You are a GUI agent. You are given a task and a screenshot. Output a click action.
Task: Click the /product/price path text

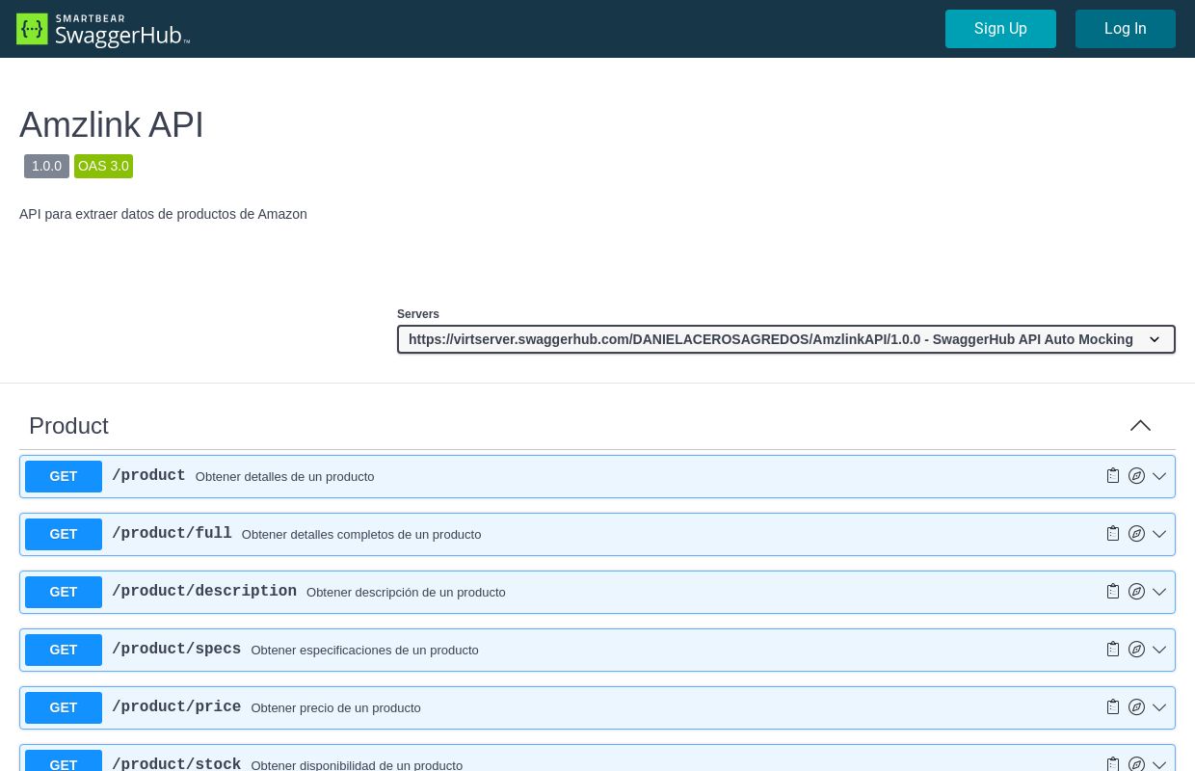click(176, 707)
